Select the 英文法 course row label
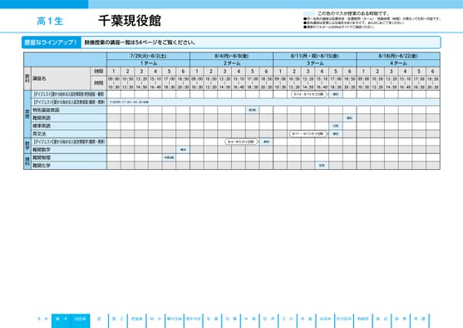463x328 pixels. (69, 134)
